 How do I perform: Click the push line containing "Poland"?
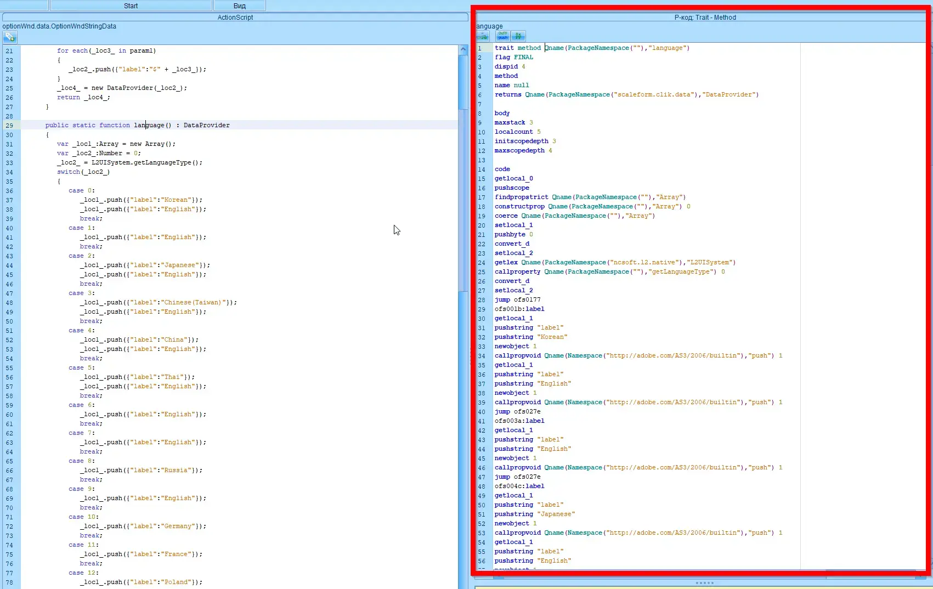142,582
